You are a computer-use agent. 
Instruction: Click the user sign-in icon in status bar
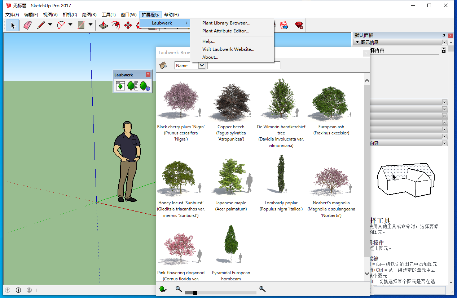coord(29,290)
